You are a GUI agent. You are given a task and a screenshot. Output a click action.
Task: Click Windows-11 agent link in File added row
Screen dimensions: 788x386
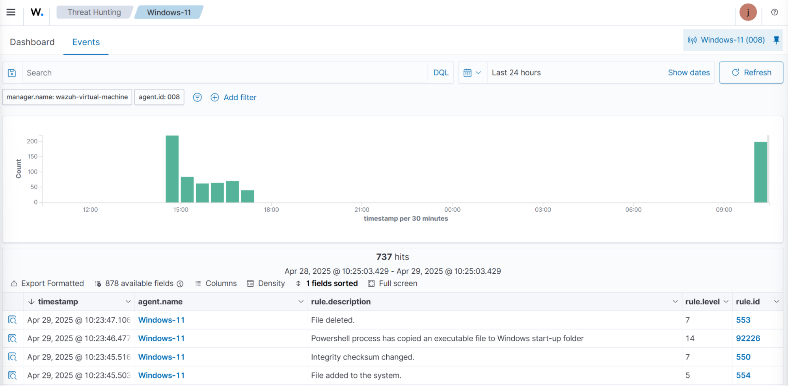(x=161, y=375)
